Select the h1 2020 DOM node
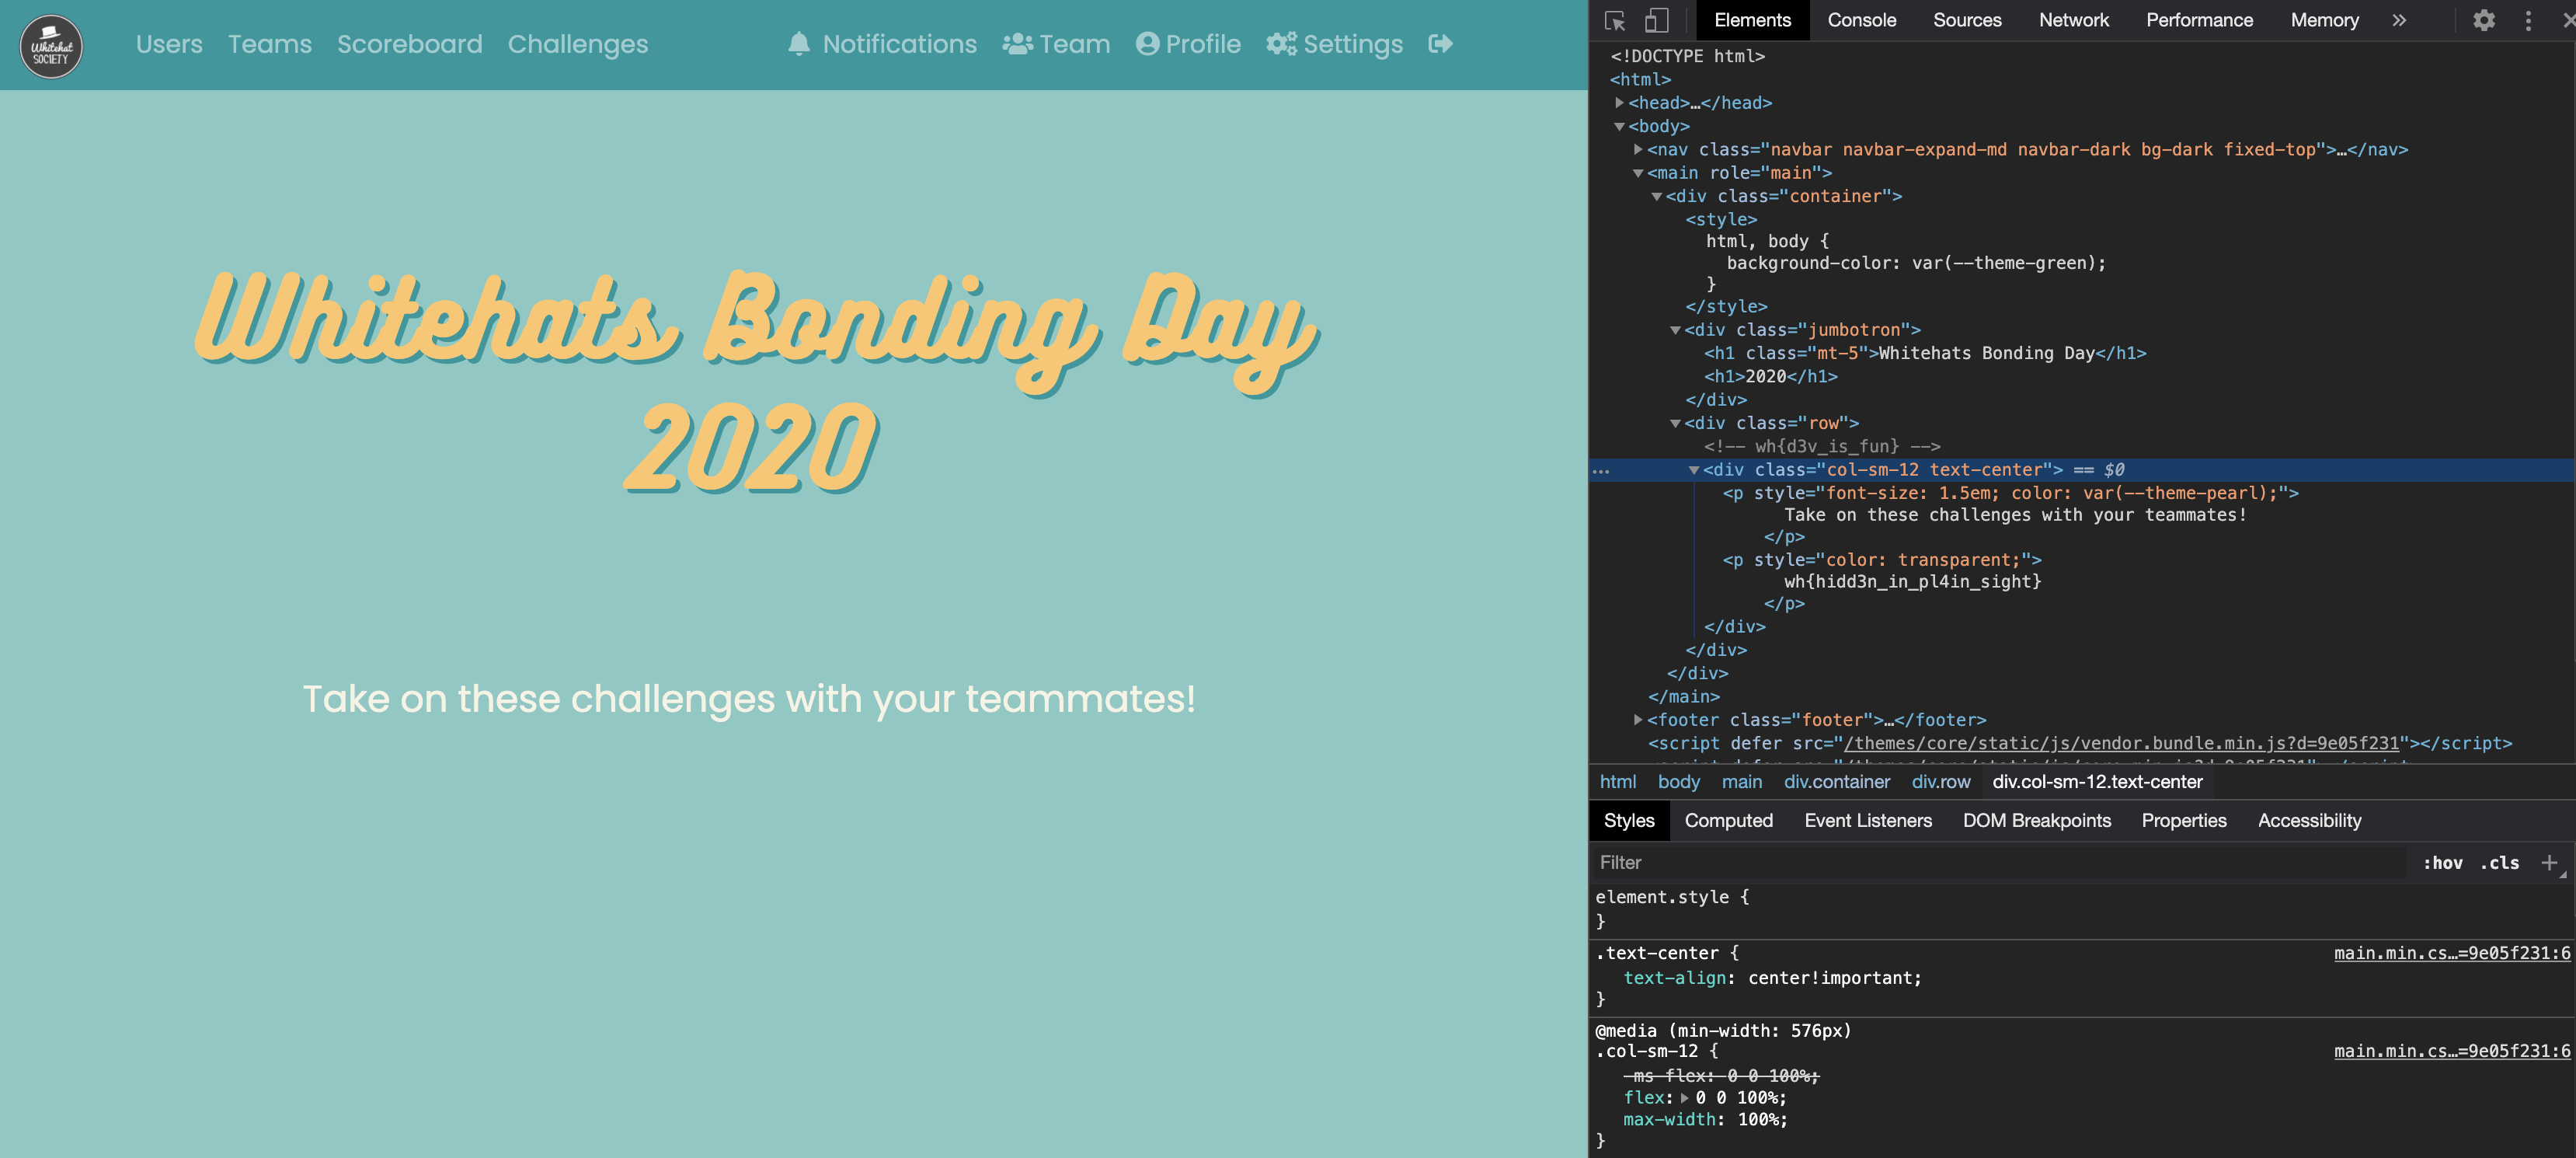This screenshot has height=1158, width=2576. point(1770,376)
